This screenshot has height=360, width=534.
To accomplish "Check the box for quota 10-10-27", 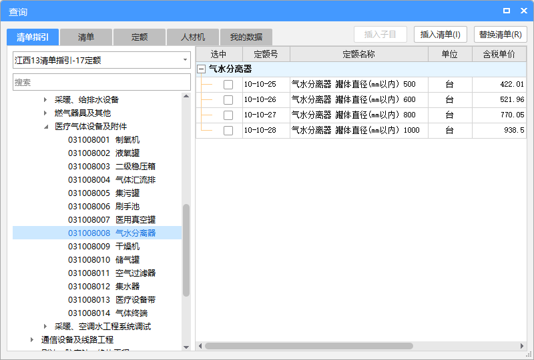I will [x=228, y=115].
